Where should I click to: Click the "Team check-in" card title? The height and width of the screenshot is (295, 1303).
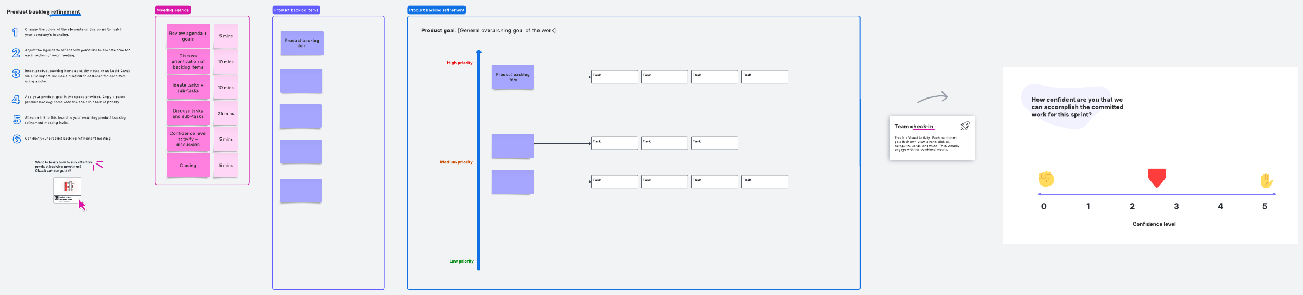914,127
